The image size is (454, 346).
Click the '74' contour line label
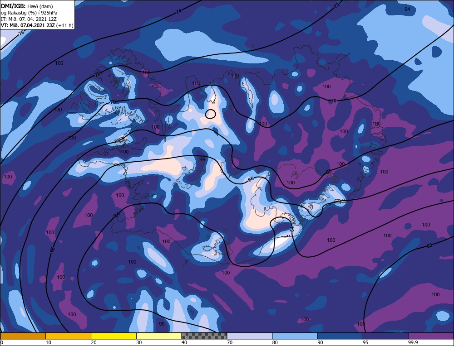coord(178,12)
